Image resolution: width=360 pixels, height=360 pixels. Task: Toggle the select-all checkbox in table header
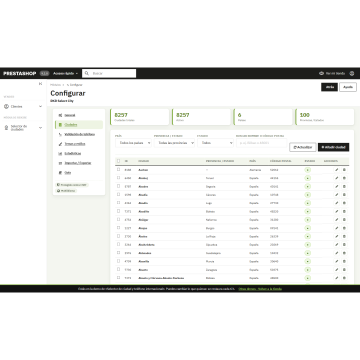pyautogui.click(x=118, y=160)
